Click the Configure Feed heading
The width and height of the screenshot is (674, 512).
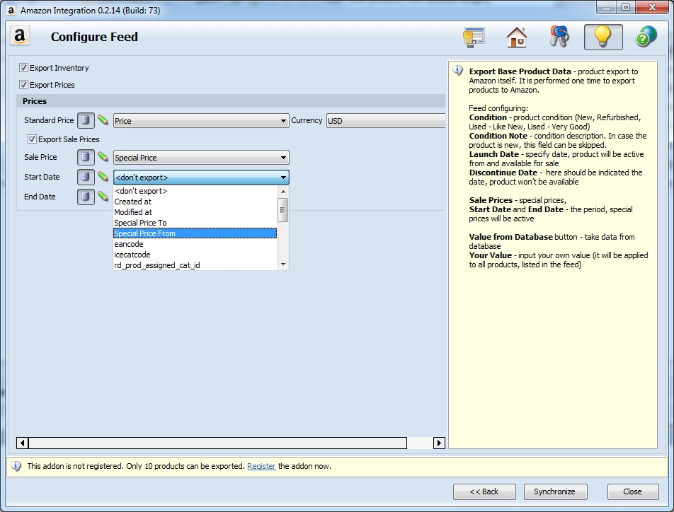(x=95, y=37)
